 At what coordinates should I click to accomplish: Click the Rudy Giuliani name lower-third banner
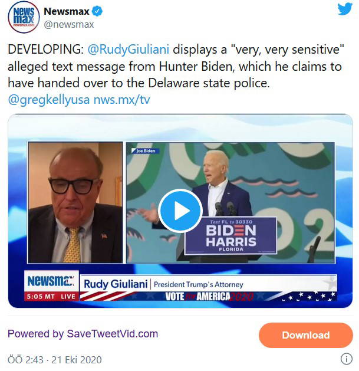tap(208, 284)
